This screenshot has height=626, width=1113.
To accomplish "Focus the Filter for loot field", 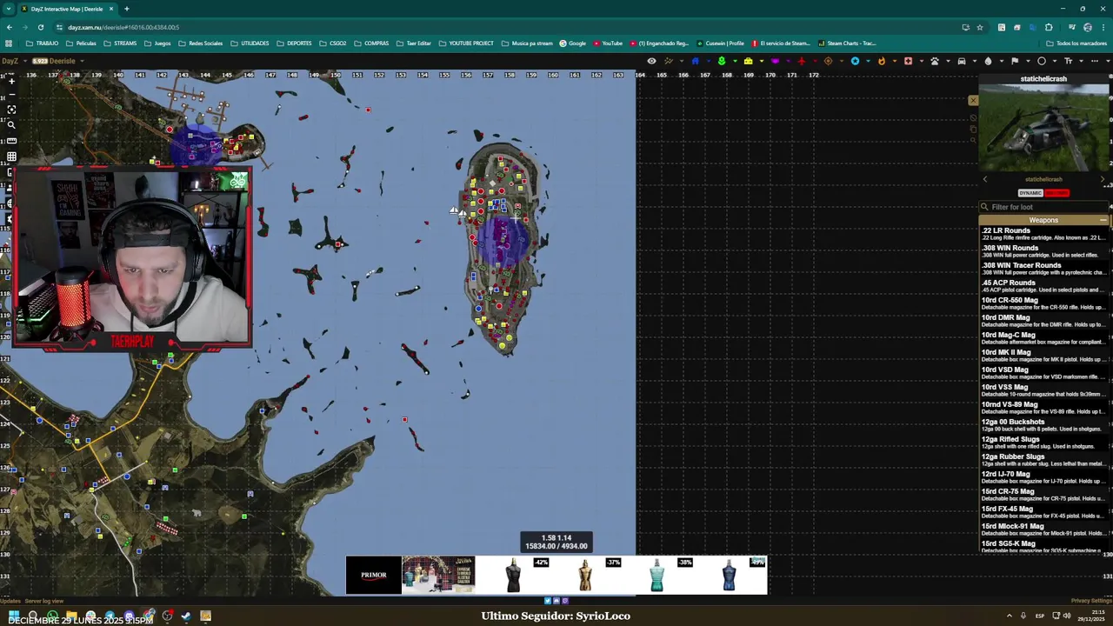I will [x=1043, y=207].
